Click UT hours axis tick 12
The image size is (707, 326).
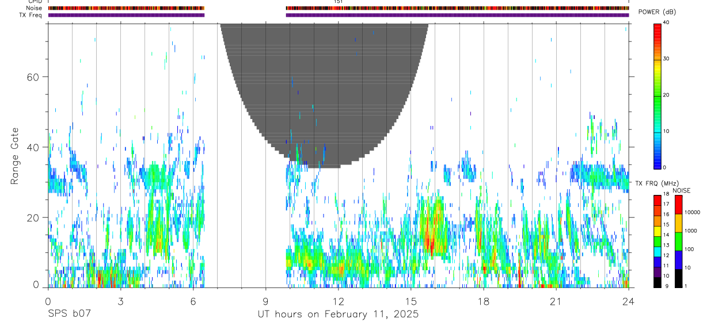click(339, 301)
